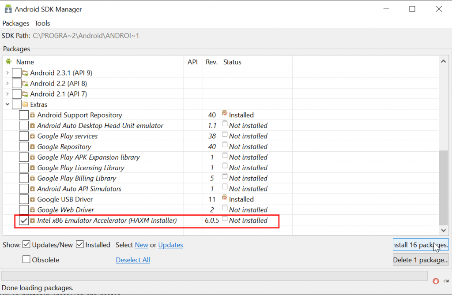Click the Android SDK Manager title icon
The height and width of the screenshot is (295, 452).
pos(8,9)
